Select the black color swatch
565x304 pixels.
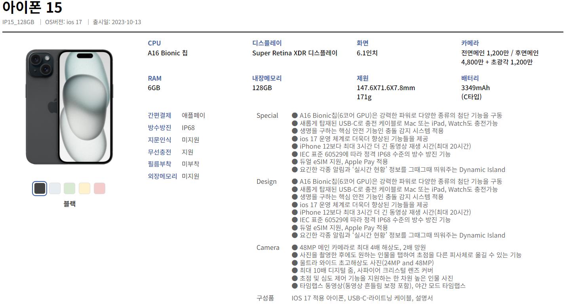(40, 189)
